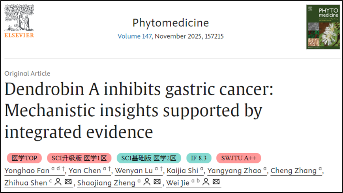Click the 医学TOP badge
The height and width of the screenshot is (193, 343).
(24, 158)
